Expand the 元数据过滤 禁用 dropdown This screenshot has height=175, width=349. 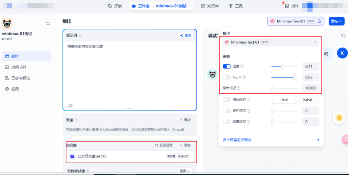[x=185, y=171]
